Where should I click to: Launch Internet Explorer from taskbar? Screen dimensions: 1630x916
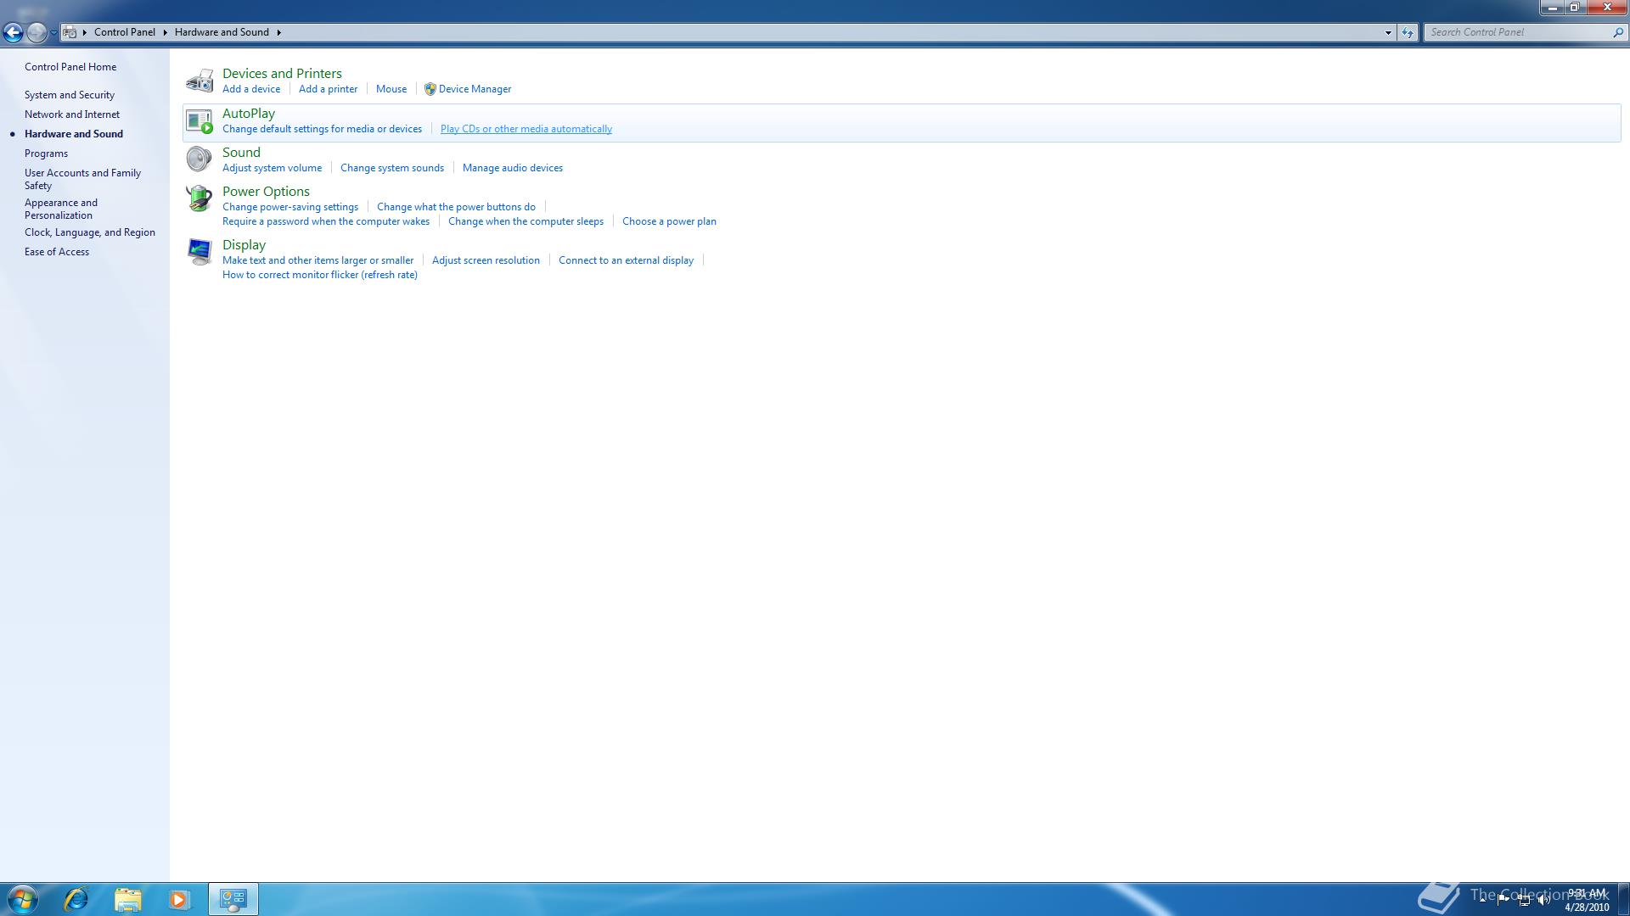(76, 899)
